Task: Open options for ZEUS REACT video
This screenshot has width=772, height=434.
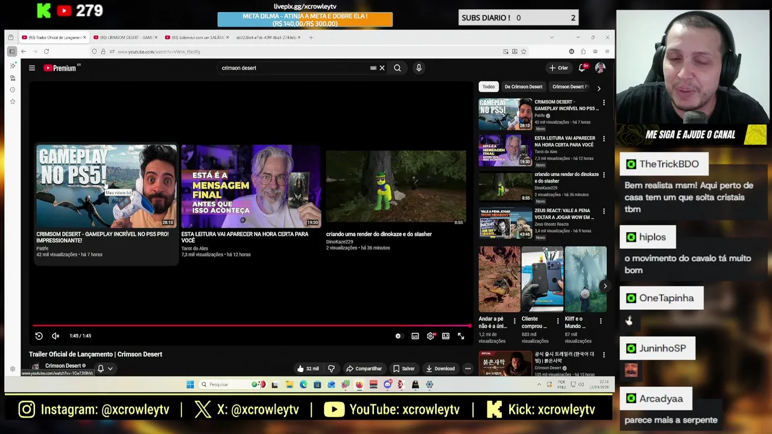Action: tap(604, 211)
